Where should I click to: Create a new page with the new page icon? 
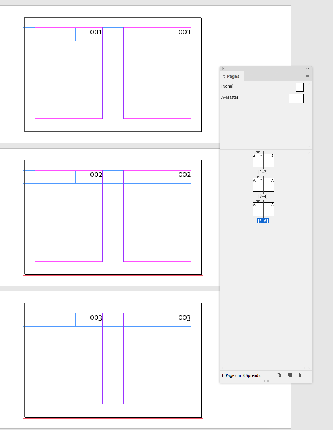pos(290,375)
